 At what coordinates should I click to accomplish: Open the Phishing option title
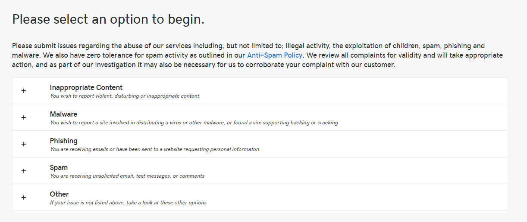(x=64, y=141)
